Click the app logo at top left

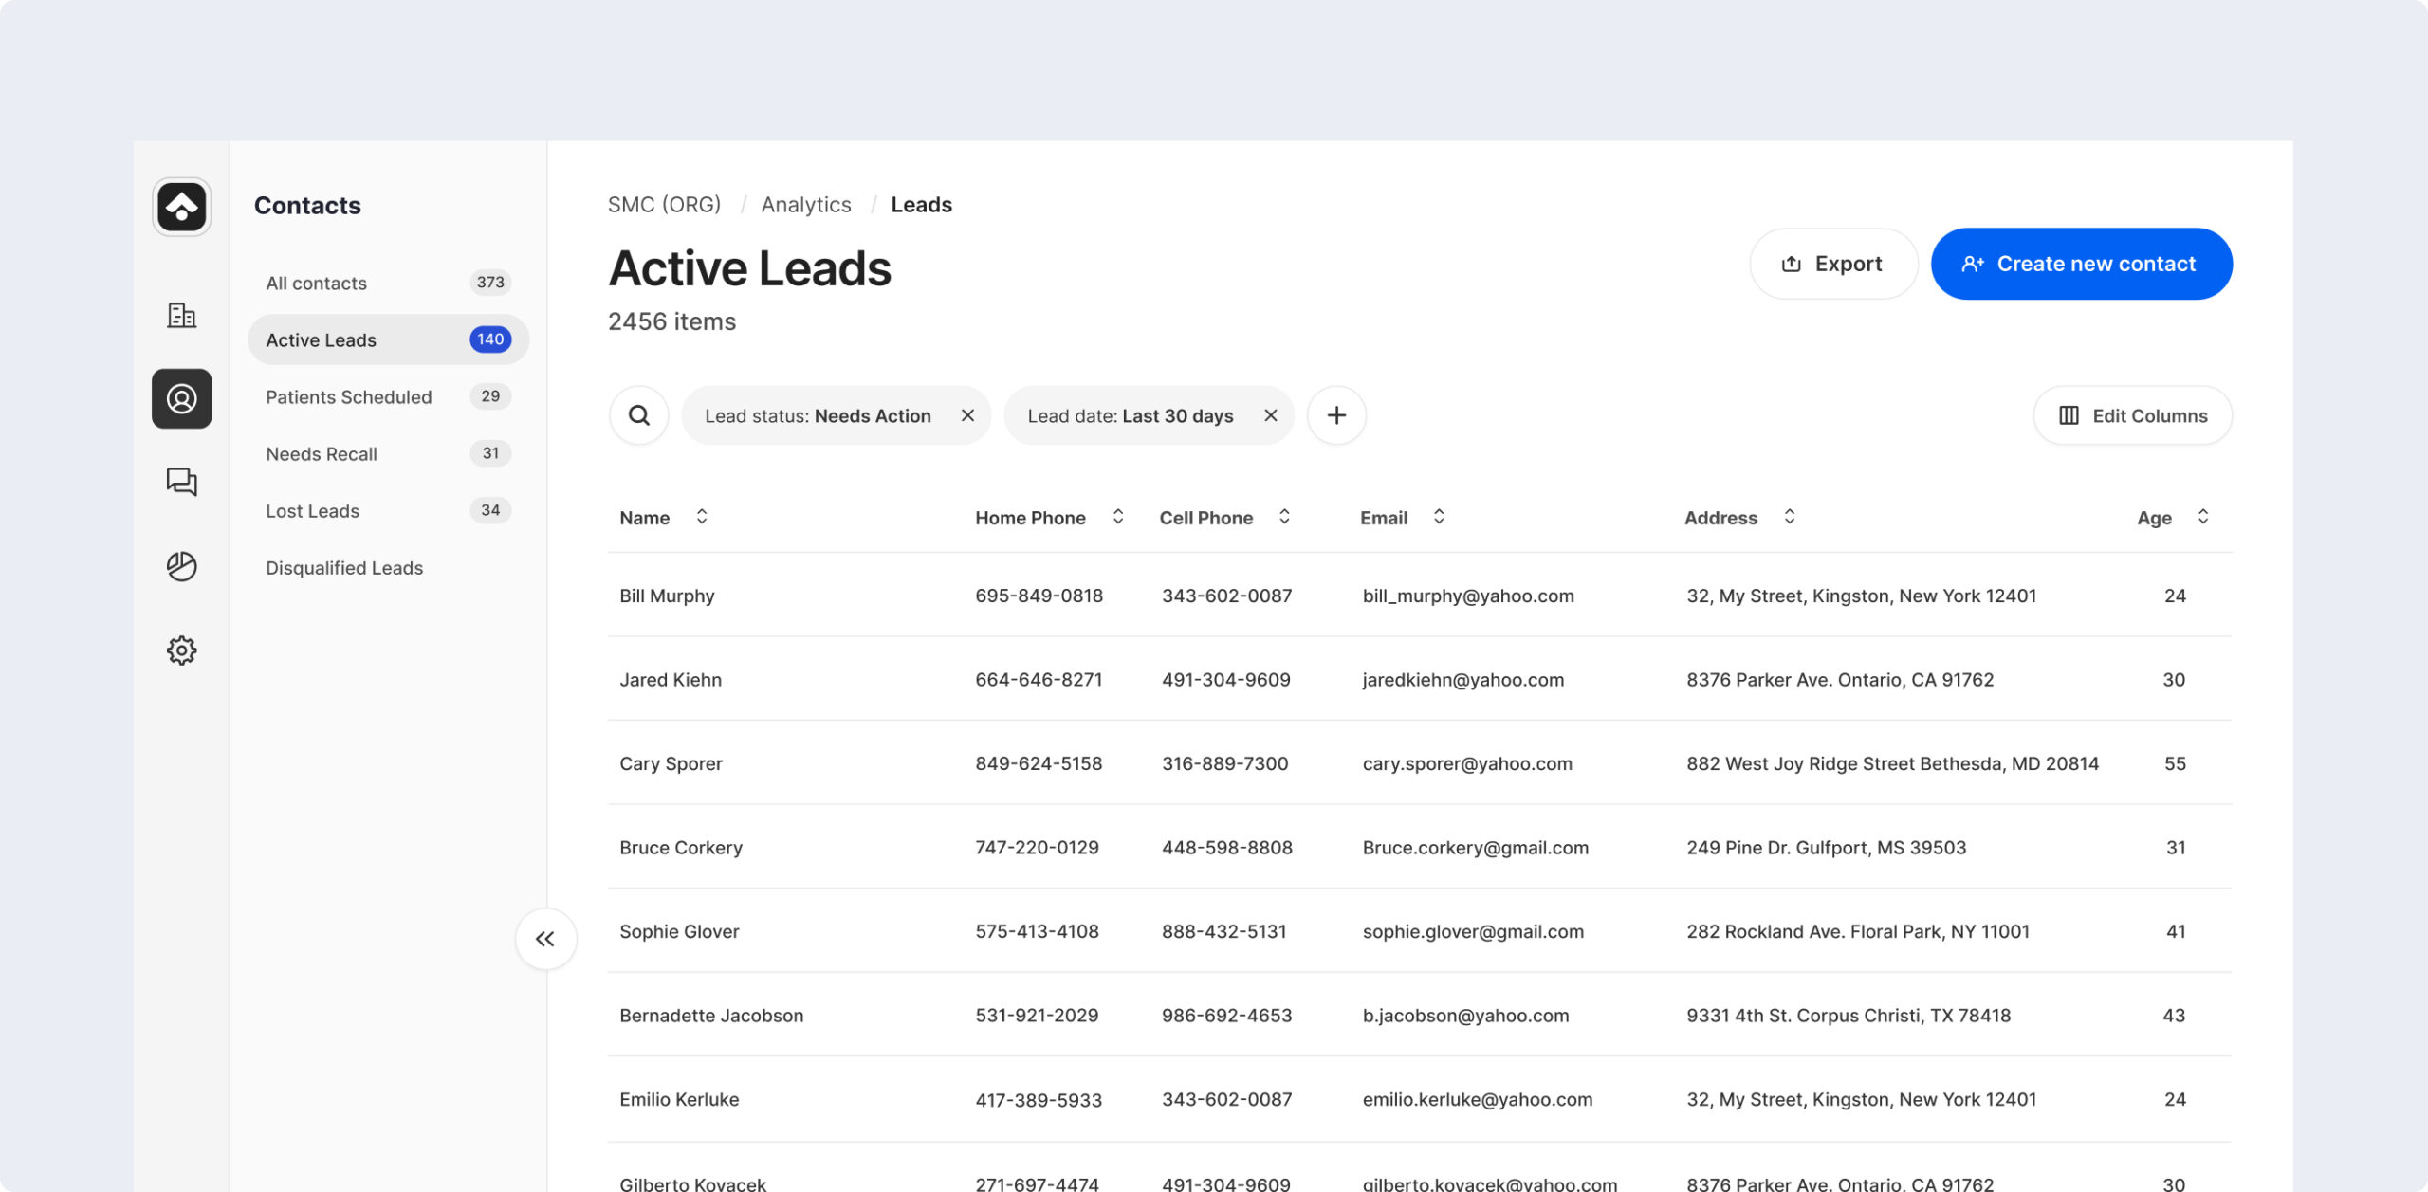[181, 207]
